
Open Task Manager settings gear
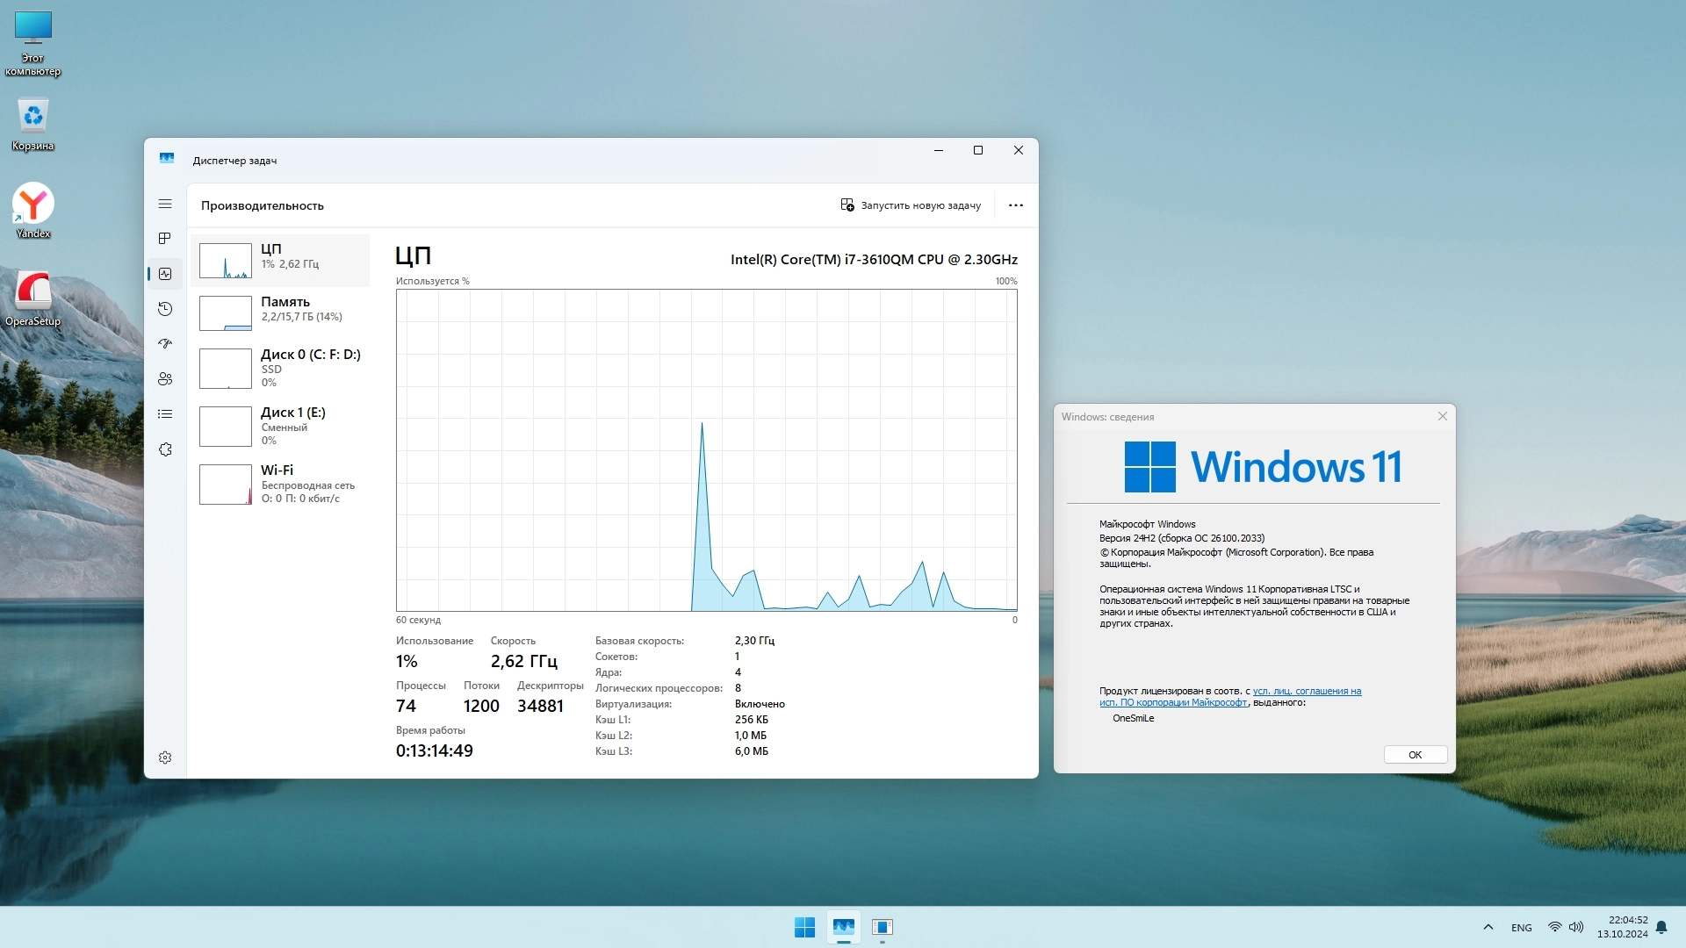tap(165, 758)
